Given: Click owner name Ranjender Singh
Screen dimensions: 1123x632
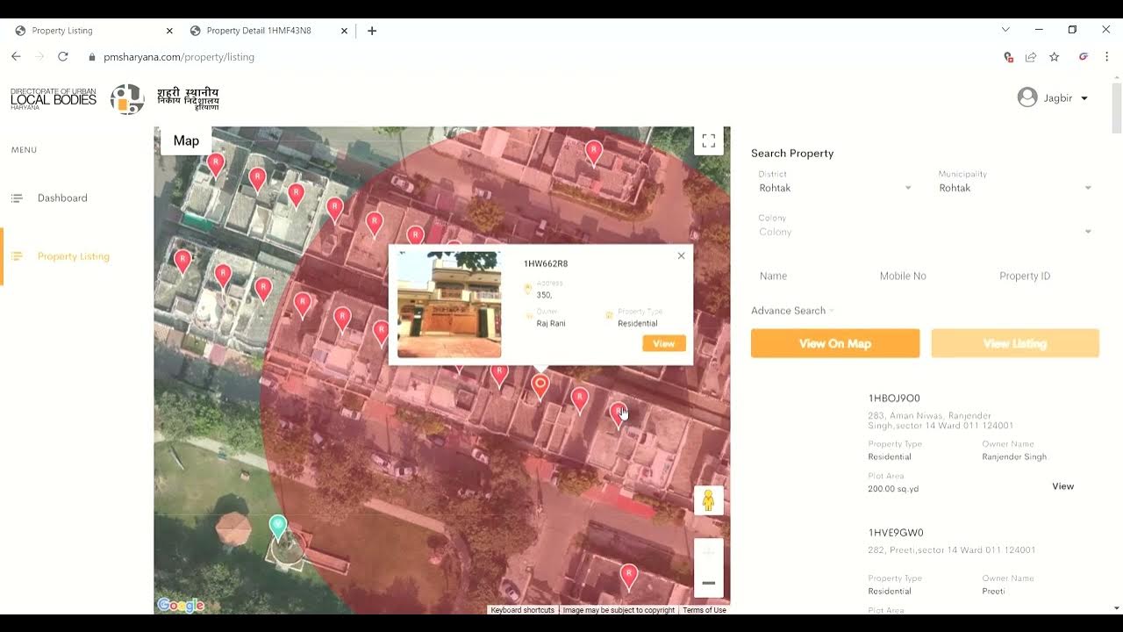Looking at the screenshot, I should 1014,457.
